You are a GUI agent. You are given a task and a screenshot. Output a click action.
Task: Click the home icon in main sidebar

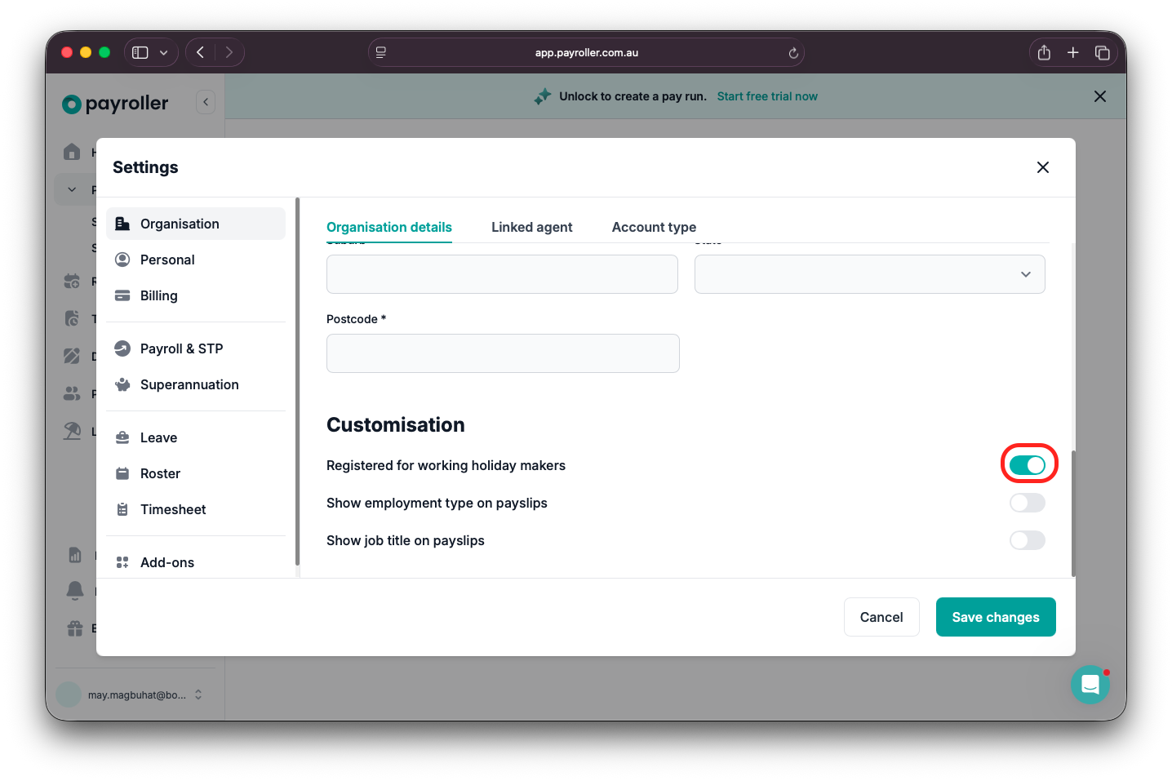[72, 152]
